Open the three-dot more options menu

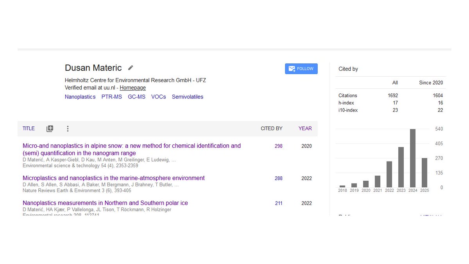(x=68, y=128)
